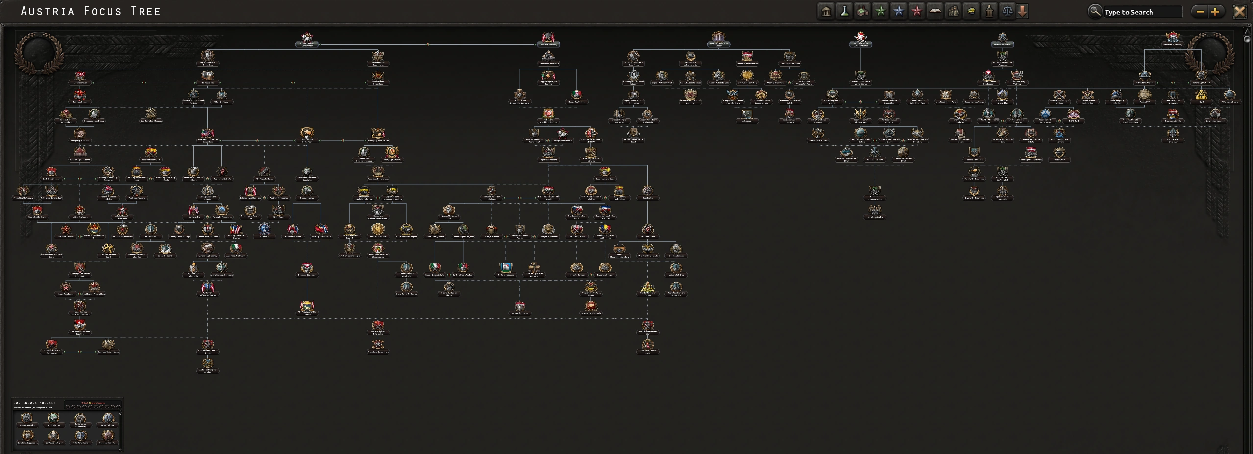Screen dimensions: 1253x454
Task: Select the red downward triangle focus
Action: pos(988,77)
